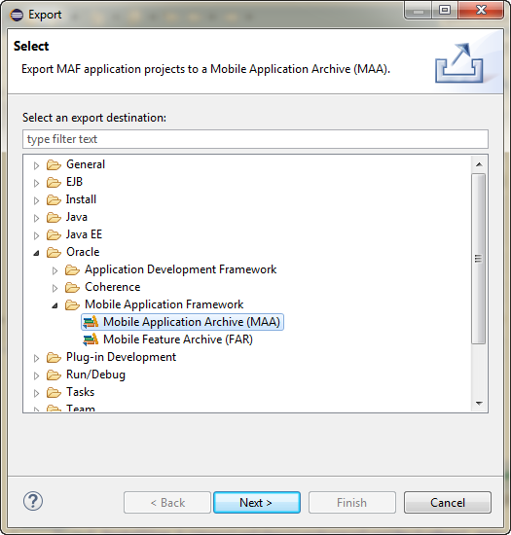Collapse the Mobile Application Framework node
The height and width of the screenshot is (535, 511).
[55, 305]
